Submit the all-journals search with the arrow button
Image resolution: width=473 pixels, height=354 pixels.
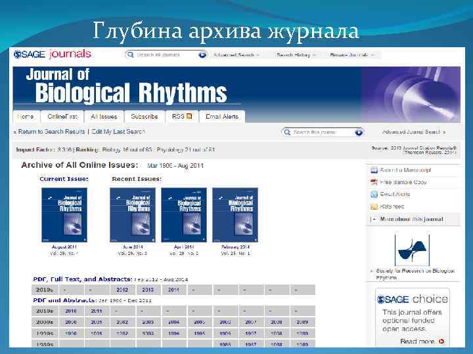tap(202, 55)
